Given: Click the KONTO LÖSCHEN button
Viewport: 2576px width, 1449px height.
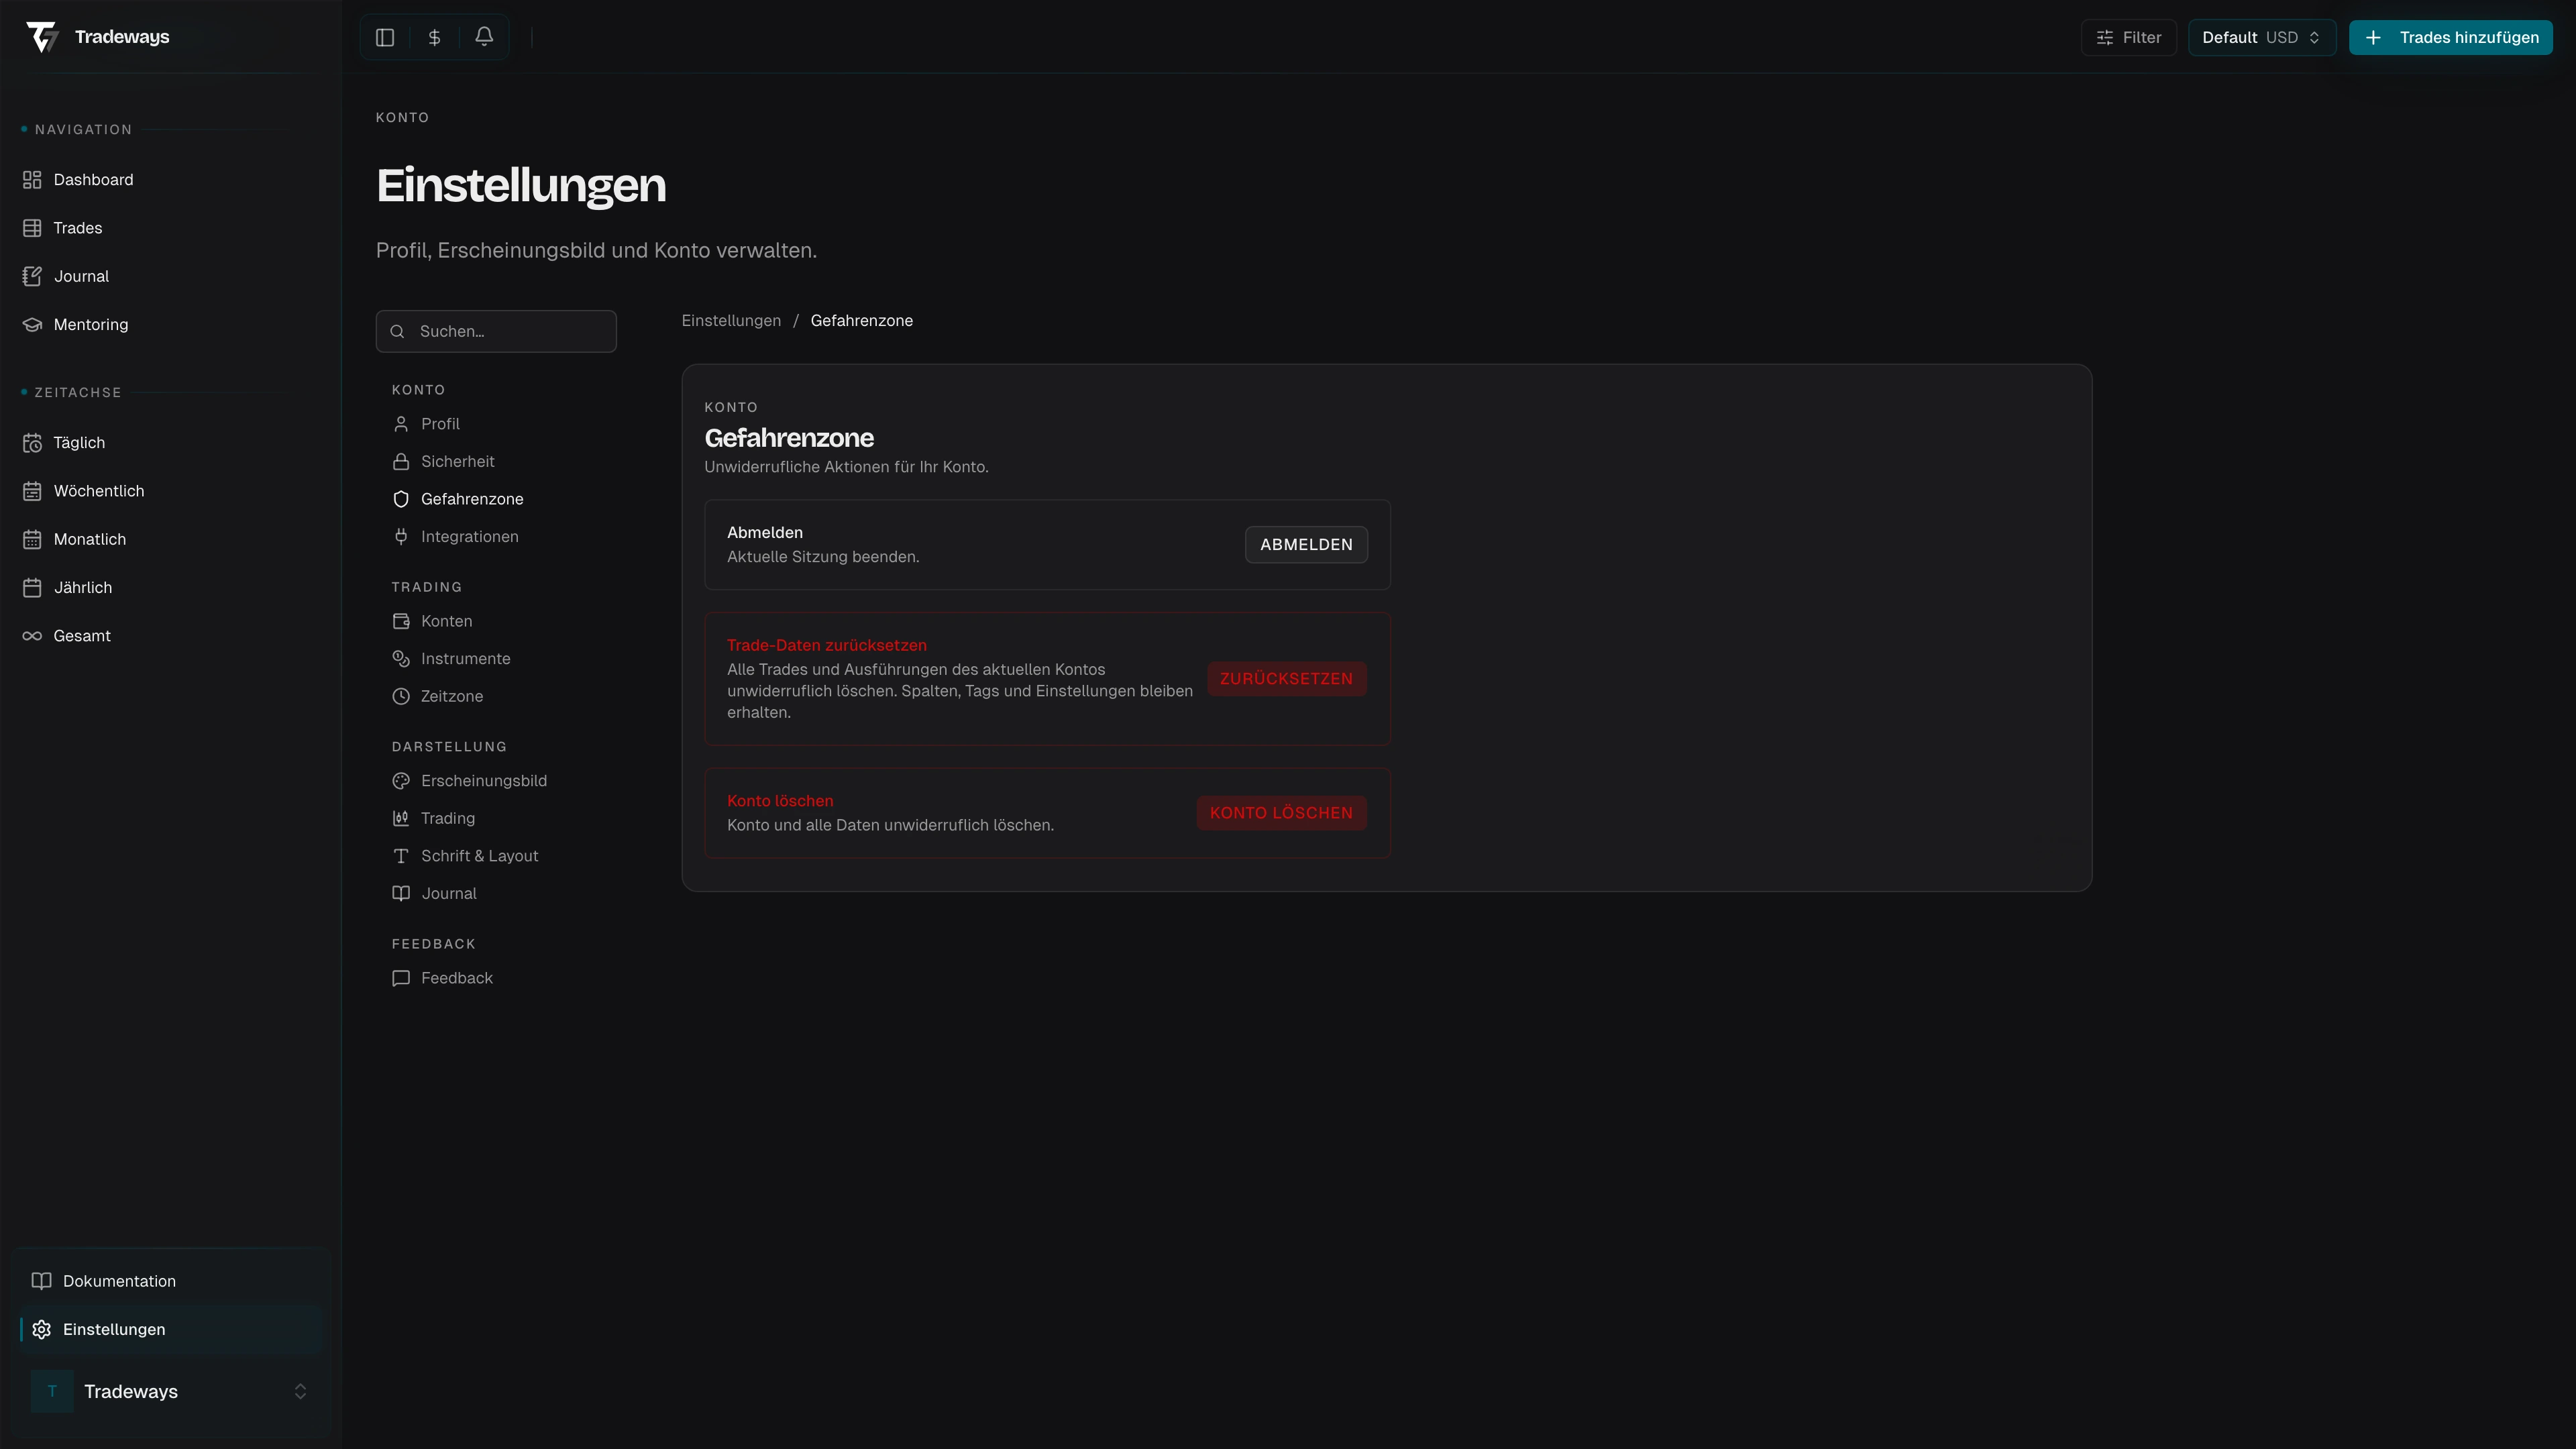Looking at the screenshot, I should pos(1281,813).
